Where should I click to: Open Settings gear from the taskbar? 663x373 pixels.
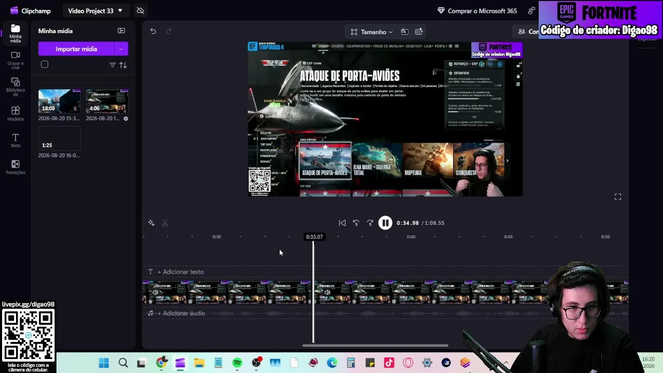(x=427, y=363)
